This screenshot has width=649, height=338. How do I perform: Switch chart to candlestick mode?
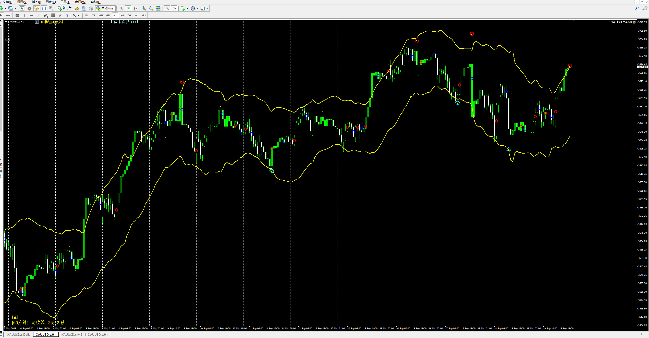pyautogui.click(x=128, y=8)
